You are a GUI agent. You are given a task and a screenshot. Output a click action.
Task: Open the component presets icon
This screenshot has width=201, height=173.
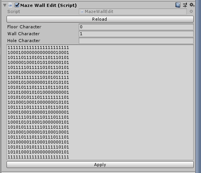pyautogui.click(x=185, y=5)
